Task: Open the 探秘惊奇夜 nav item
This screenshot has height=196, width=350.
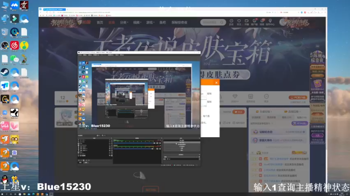Action: (x=179, y=23)
